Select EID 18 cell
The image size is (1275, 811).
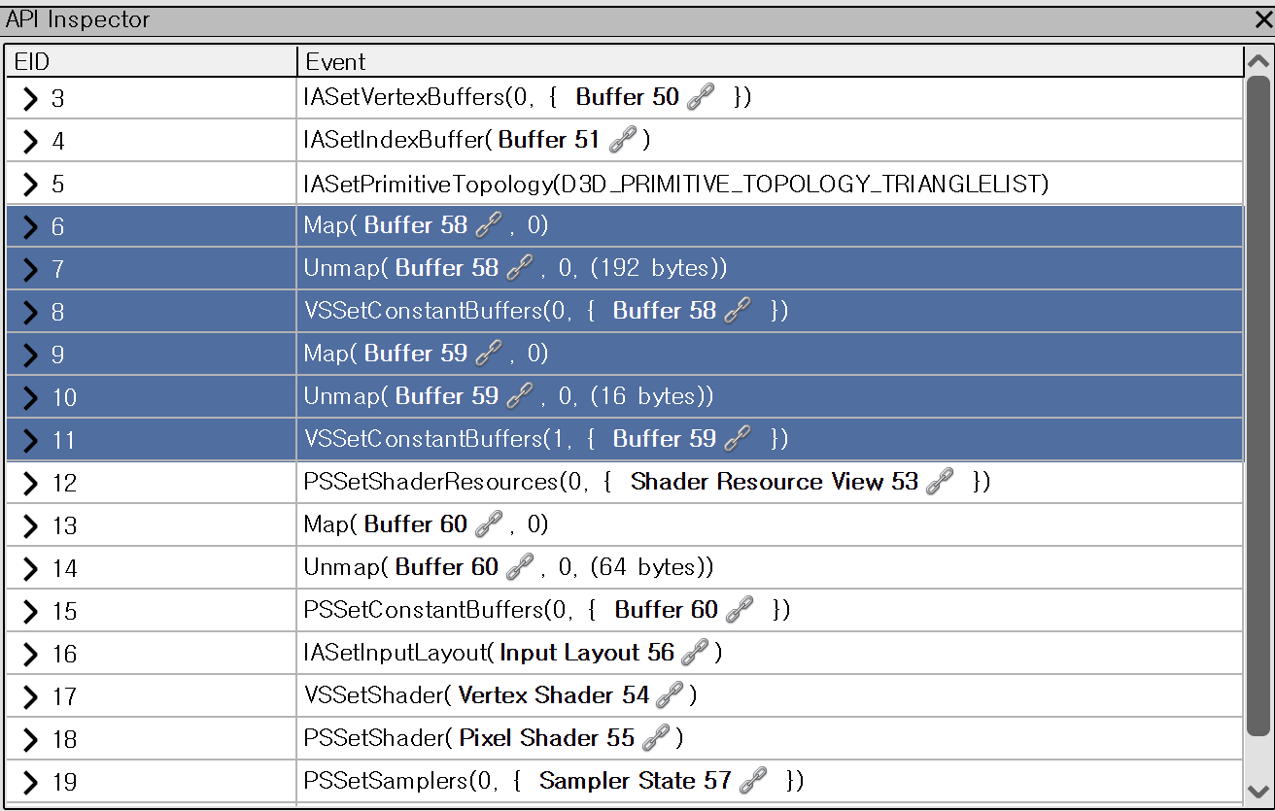pyautogui.click(x=151, y=738)
